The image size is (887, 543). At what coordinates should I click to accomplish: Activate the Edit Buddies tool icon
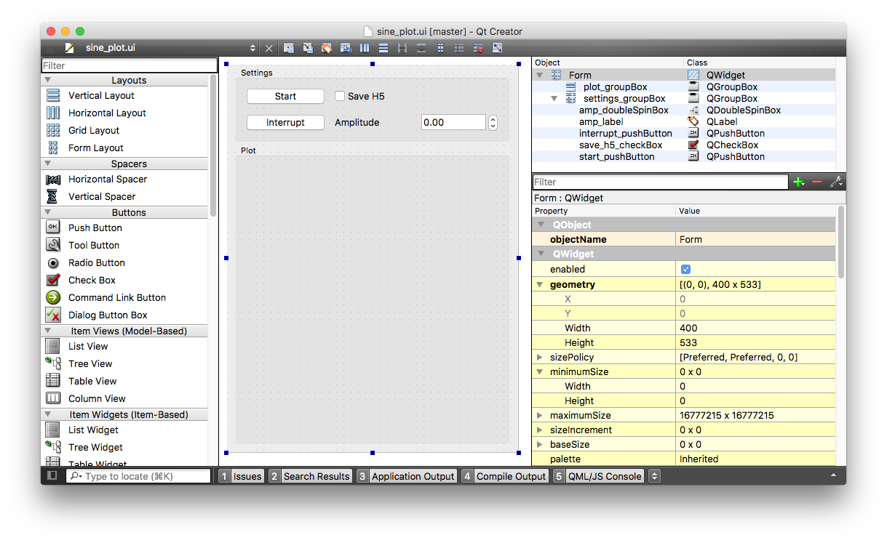click(x=327, y=48)
